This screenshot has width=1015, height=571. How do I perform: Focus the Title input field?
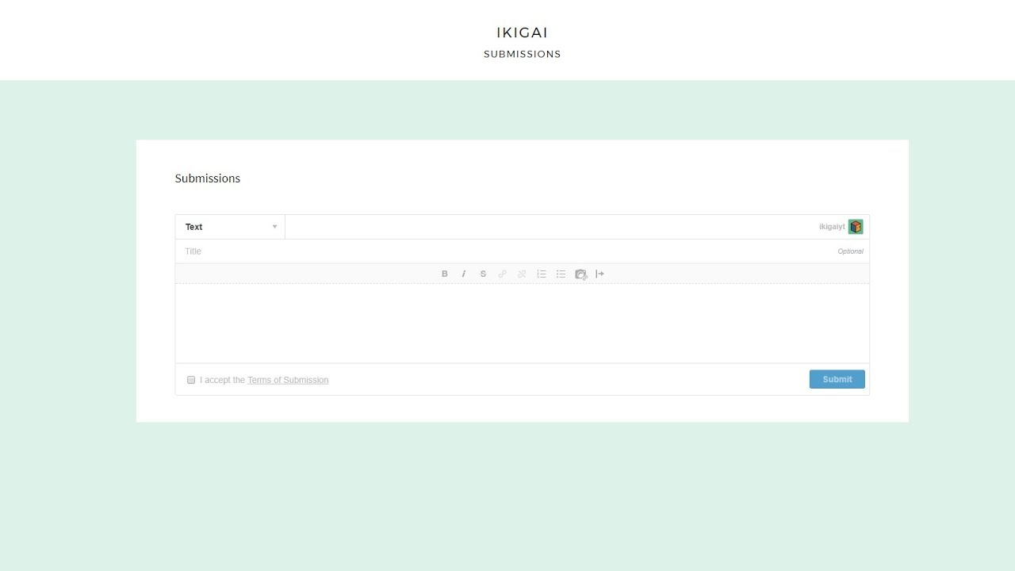coord(523,251)
